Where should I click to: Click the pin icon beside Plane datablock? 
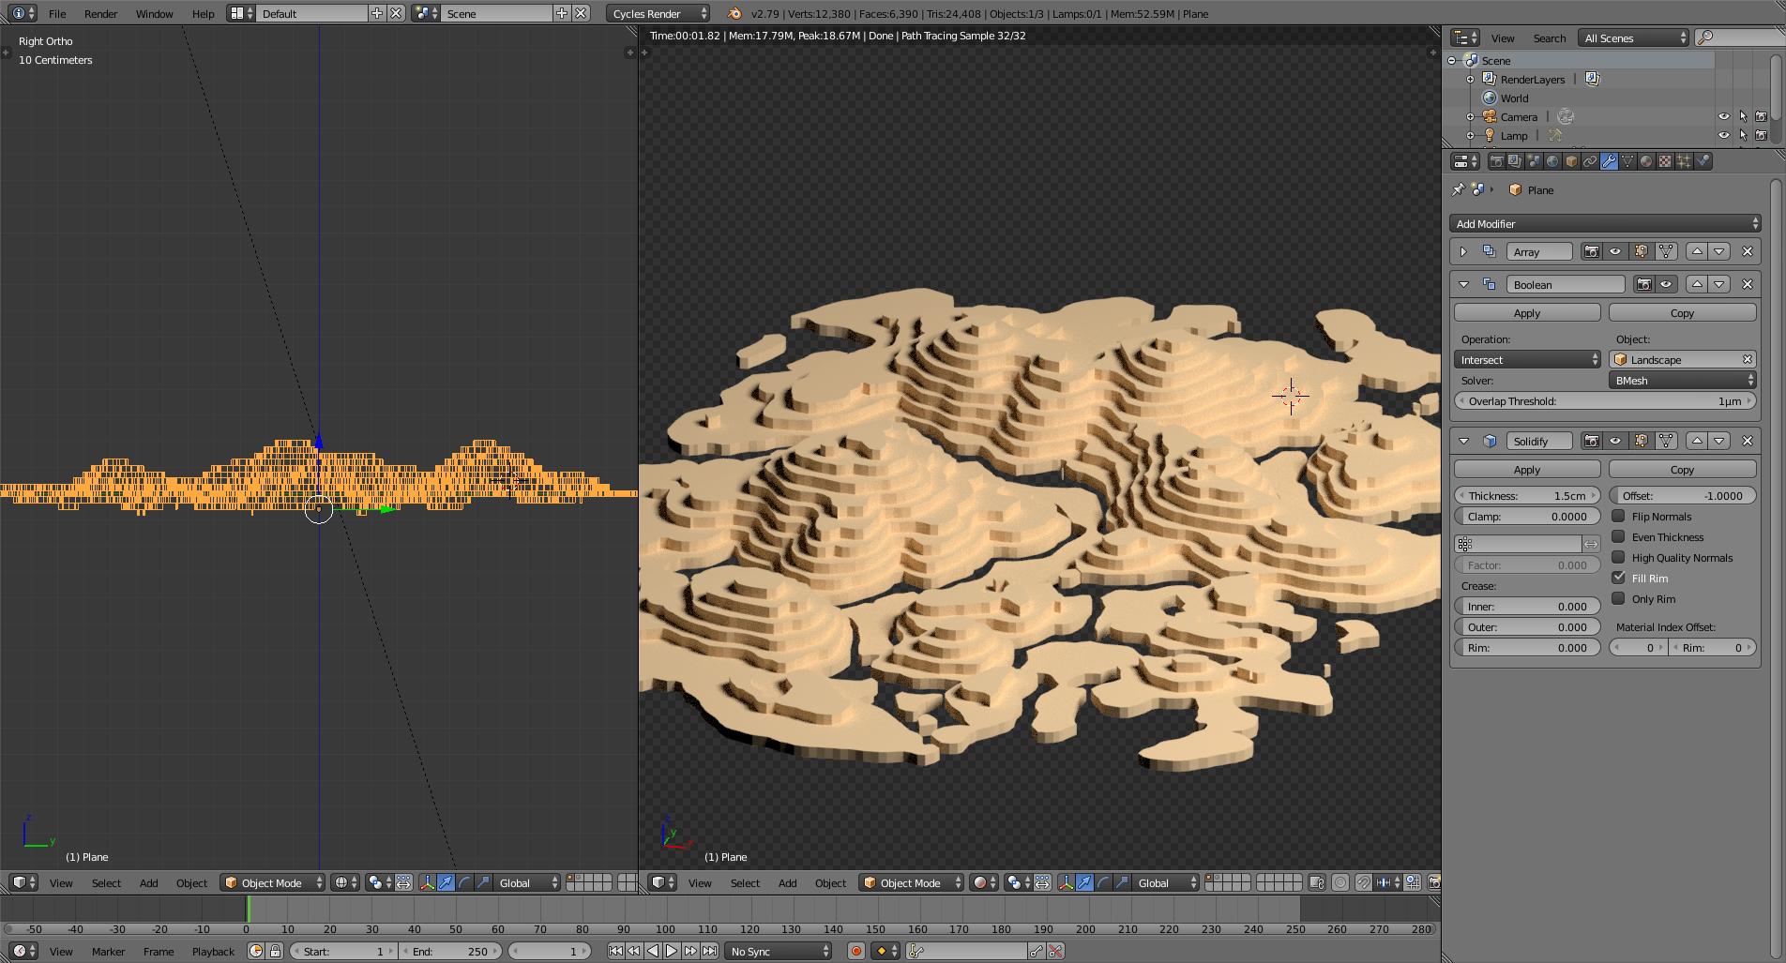click(x=1458, y=189)
